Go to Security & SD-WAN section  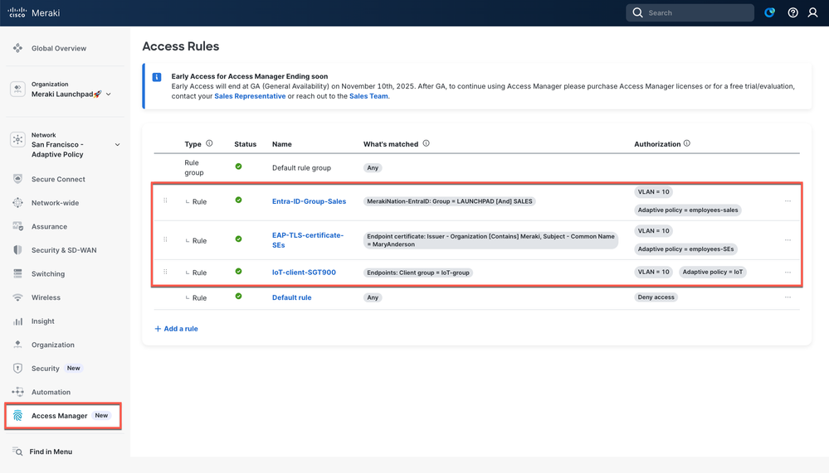[x=65, y=250]
